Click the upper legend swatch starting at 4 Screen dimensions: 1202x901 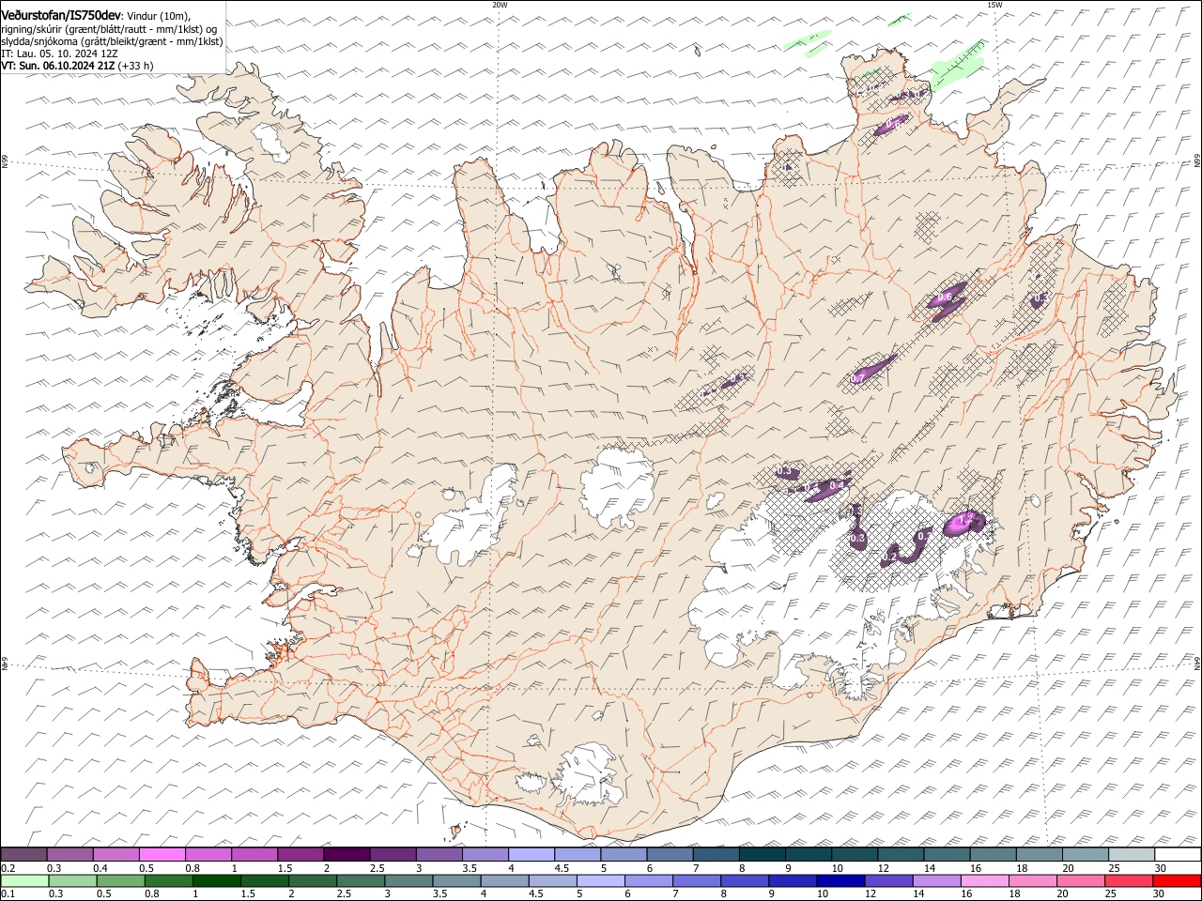point(530,855)
